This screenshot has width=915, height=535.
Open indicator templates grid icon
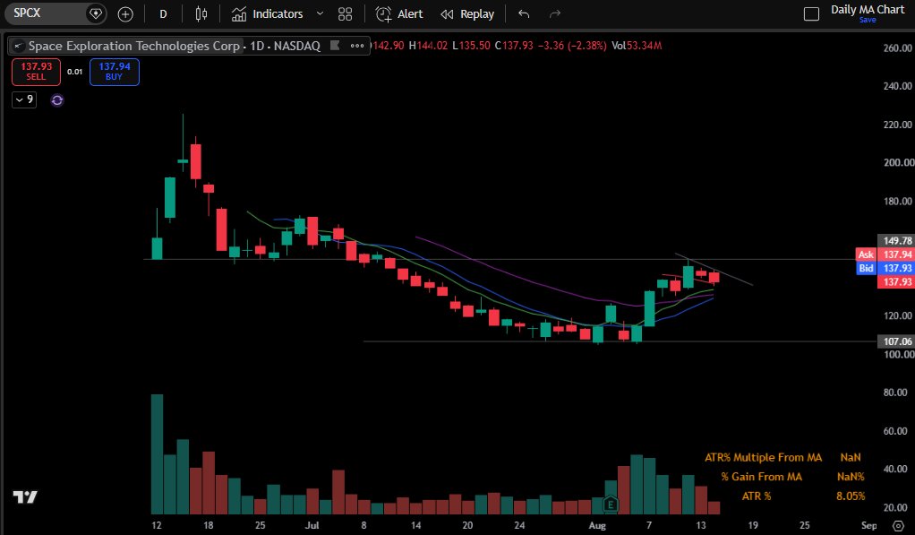(346, 14)
